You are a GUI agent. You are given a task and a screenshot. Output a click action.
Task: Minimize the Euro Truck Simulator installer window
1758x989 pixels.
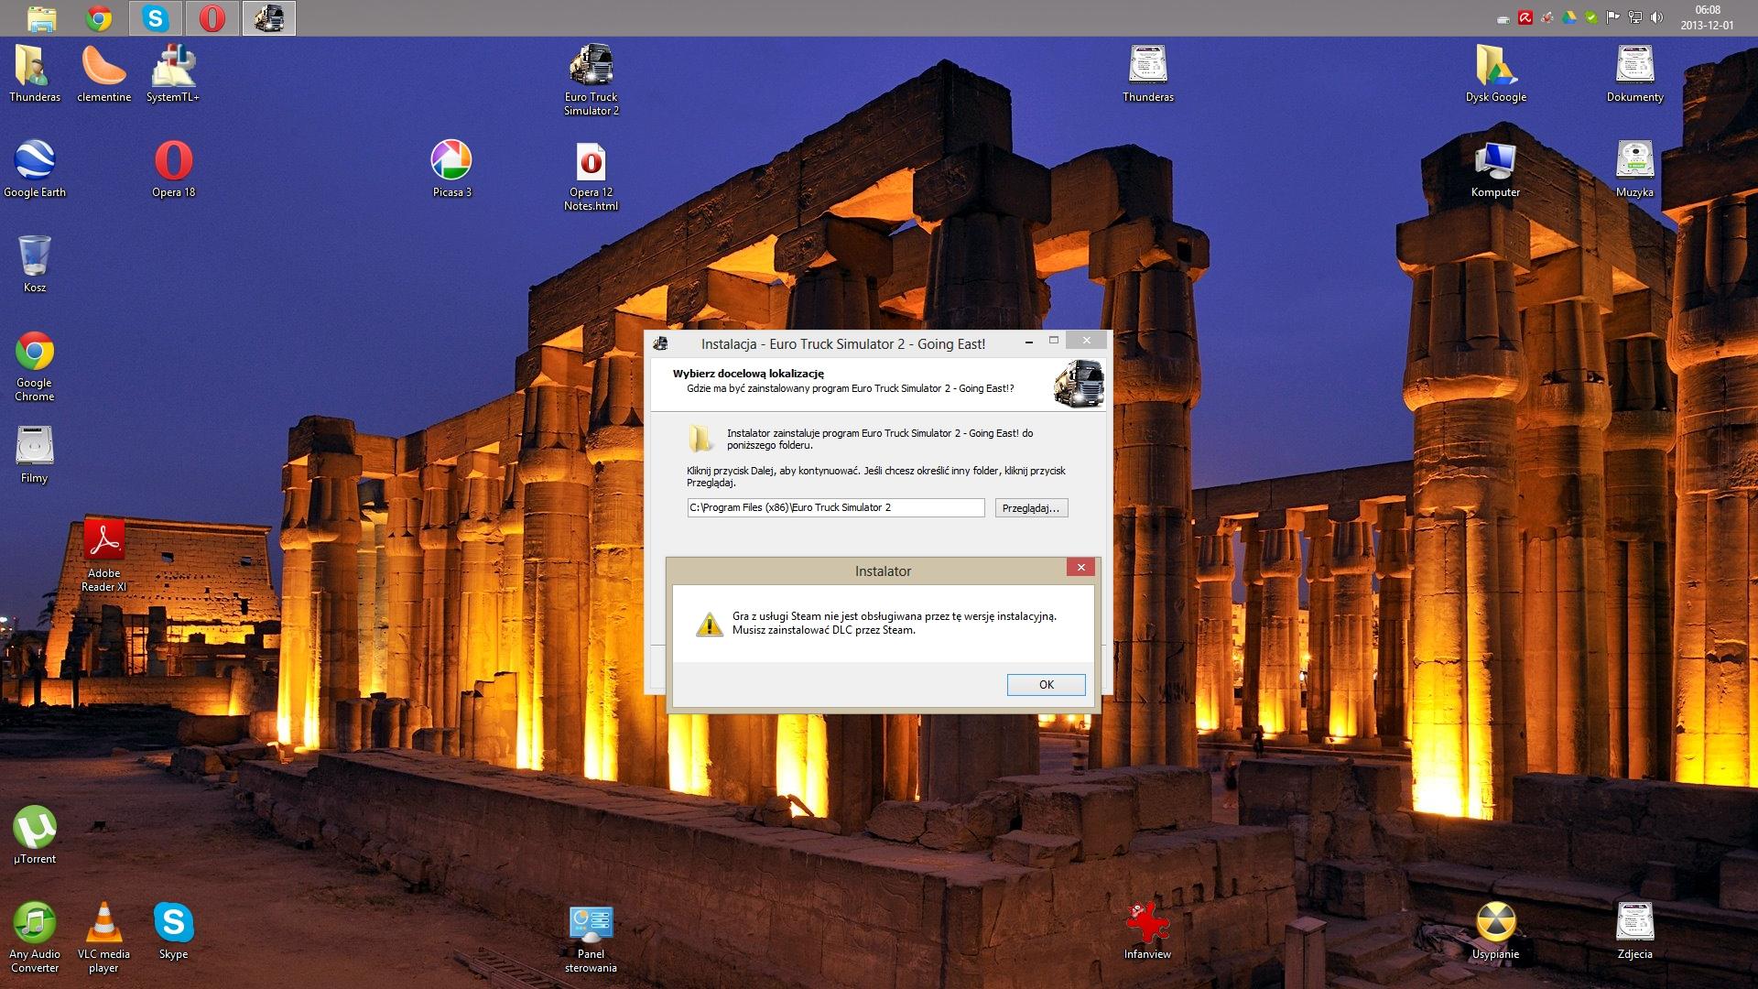pyautogui.click(x=1029, y=342)
